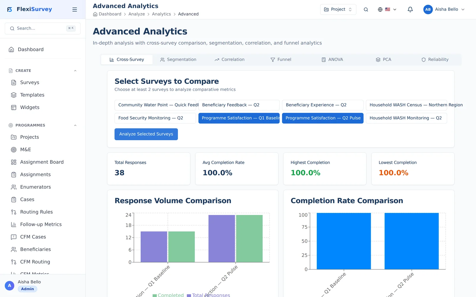Click Q1 Baseline completion rate bar
This screenshot has height=297, width=476.
point(344,241)
